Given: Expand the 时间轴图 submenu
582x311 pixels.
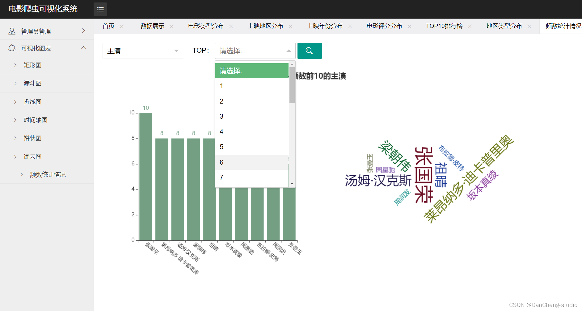Looking at the screenshot, I should [15, 120].
